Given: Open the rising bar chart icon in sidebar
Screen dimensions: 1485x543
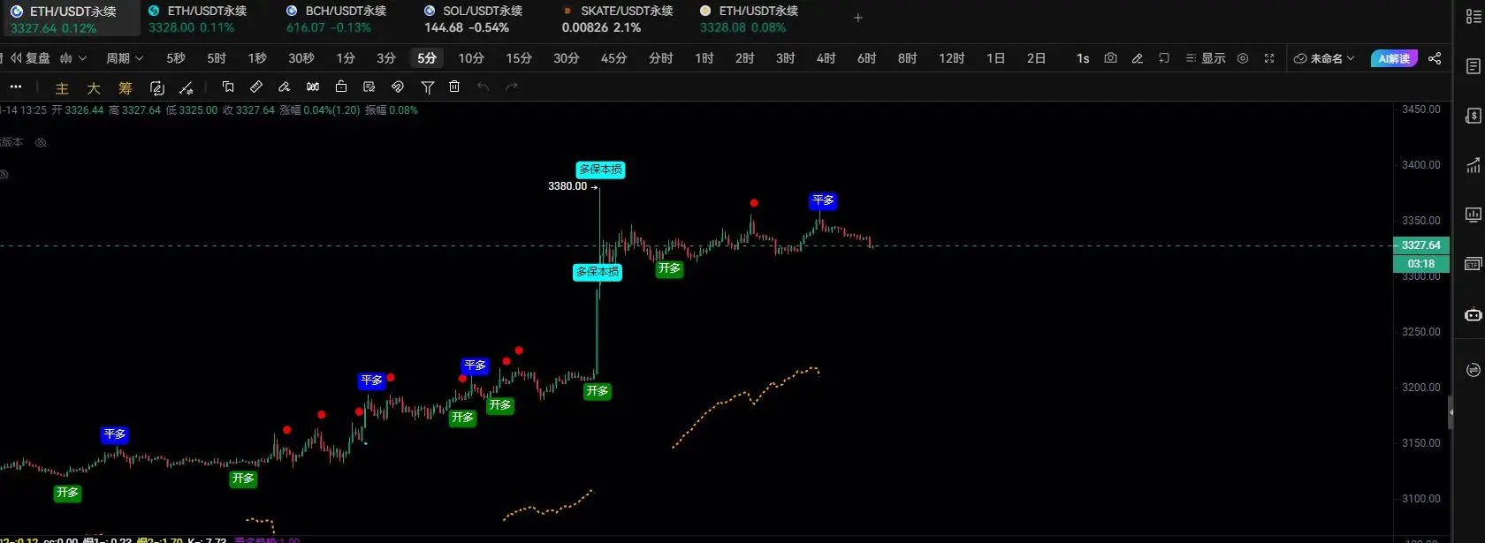Looking at the screenshot, I should coord(1474,165).
